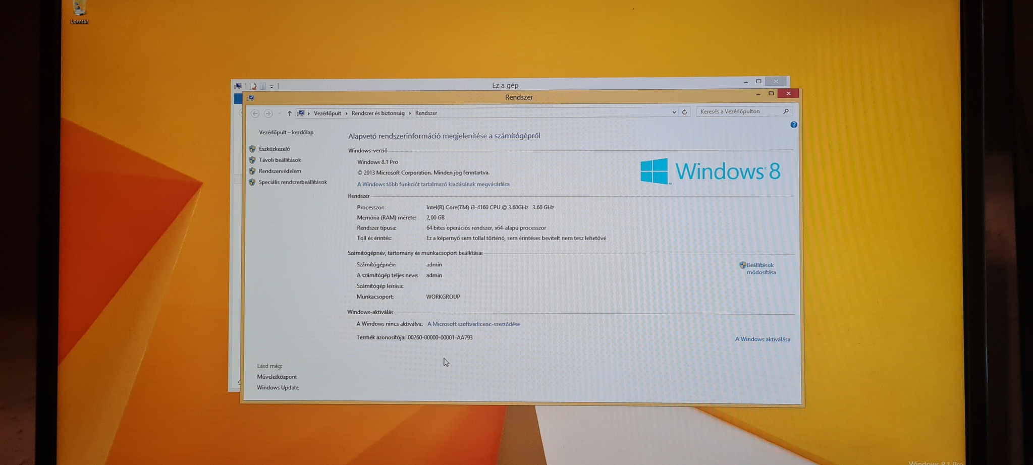Viewport: 1033px width, 465px height.
Task: Click the Toll és érintés value text
Action: click(x=516, y=238)
